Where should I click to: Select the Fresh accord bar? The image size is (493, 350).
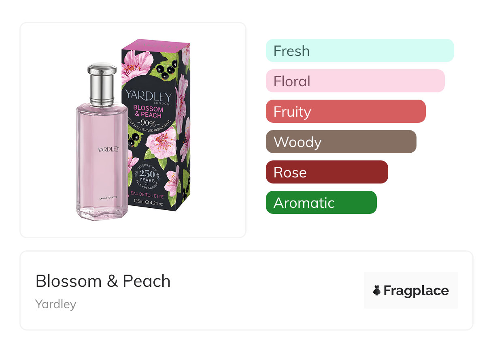tap(360, 51)
